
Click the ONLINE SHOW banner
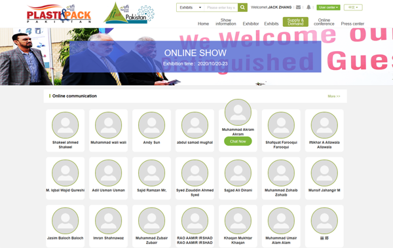[x=195, y=57]
